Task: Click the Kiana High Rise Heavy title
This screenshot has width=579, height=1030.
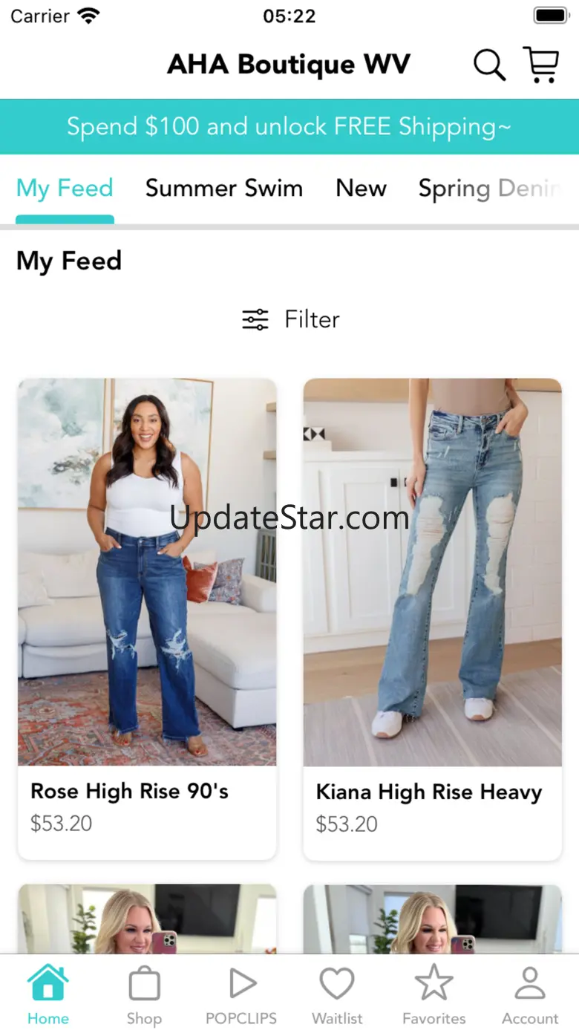Action: pos(429,792)
